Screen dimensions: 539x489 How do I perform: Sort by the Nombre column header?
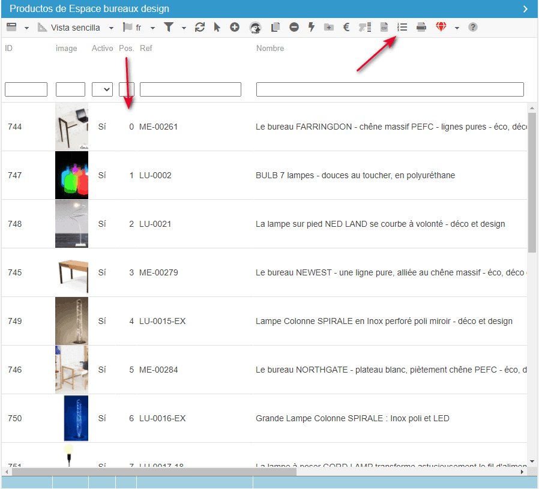(x=270, y=49)
